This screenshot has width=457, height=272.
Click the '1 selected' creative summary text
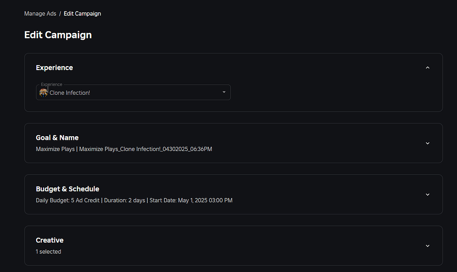[48, 251]
